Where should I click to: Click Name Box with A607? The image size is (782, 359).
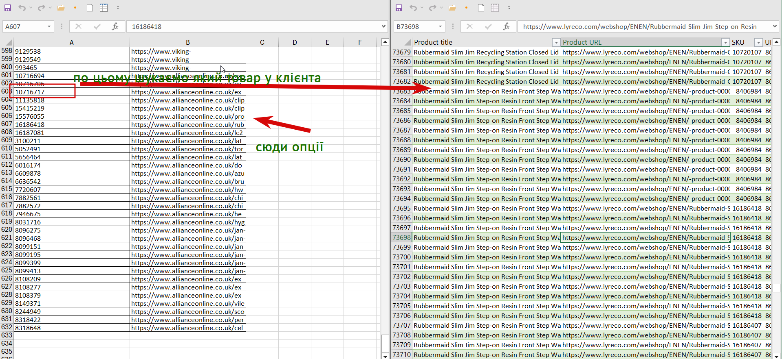coord(24,26)
